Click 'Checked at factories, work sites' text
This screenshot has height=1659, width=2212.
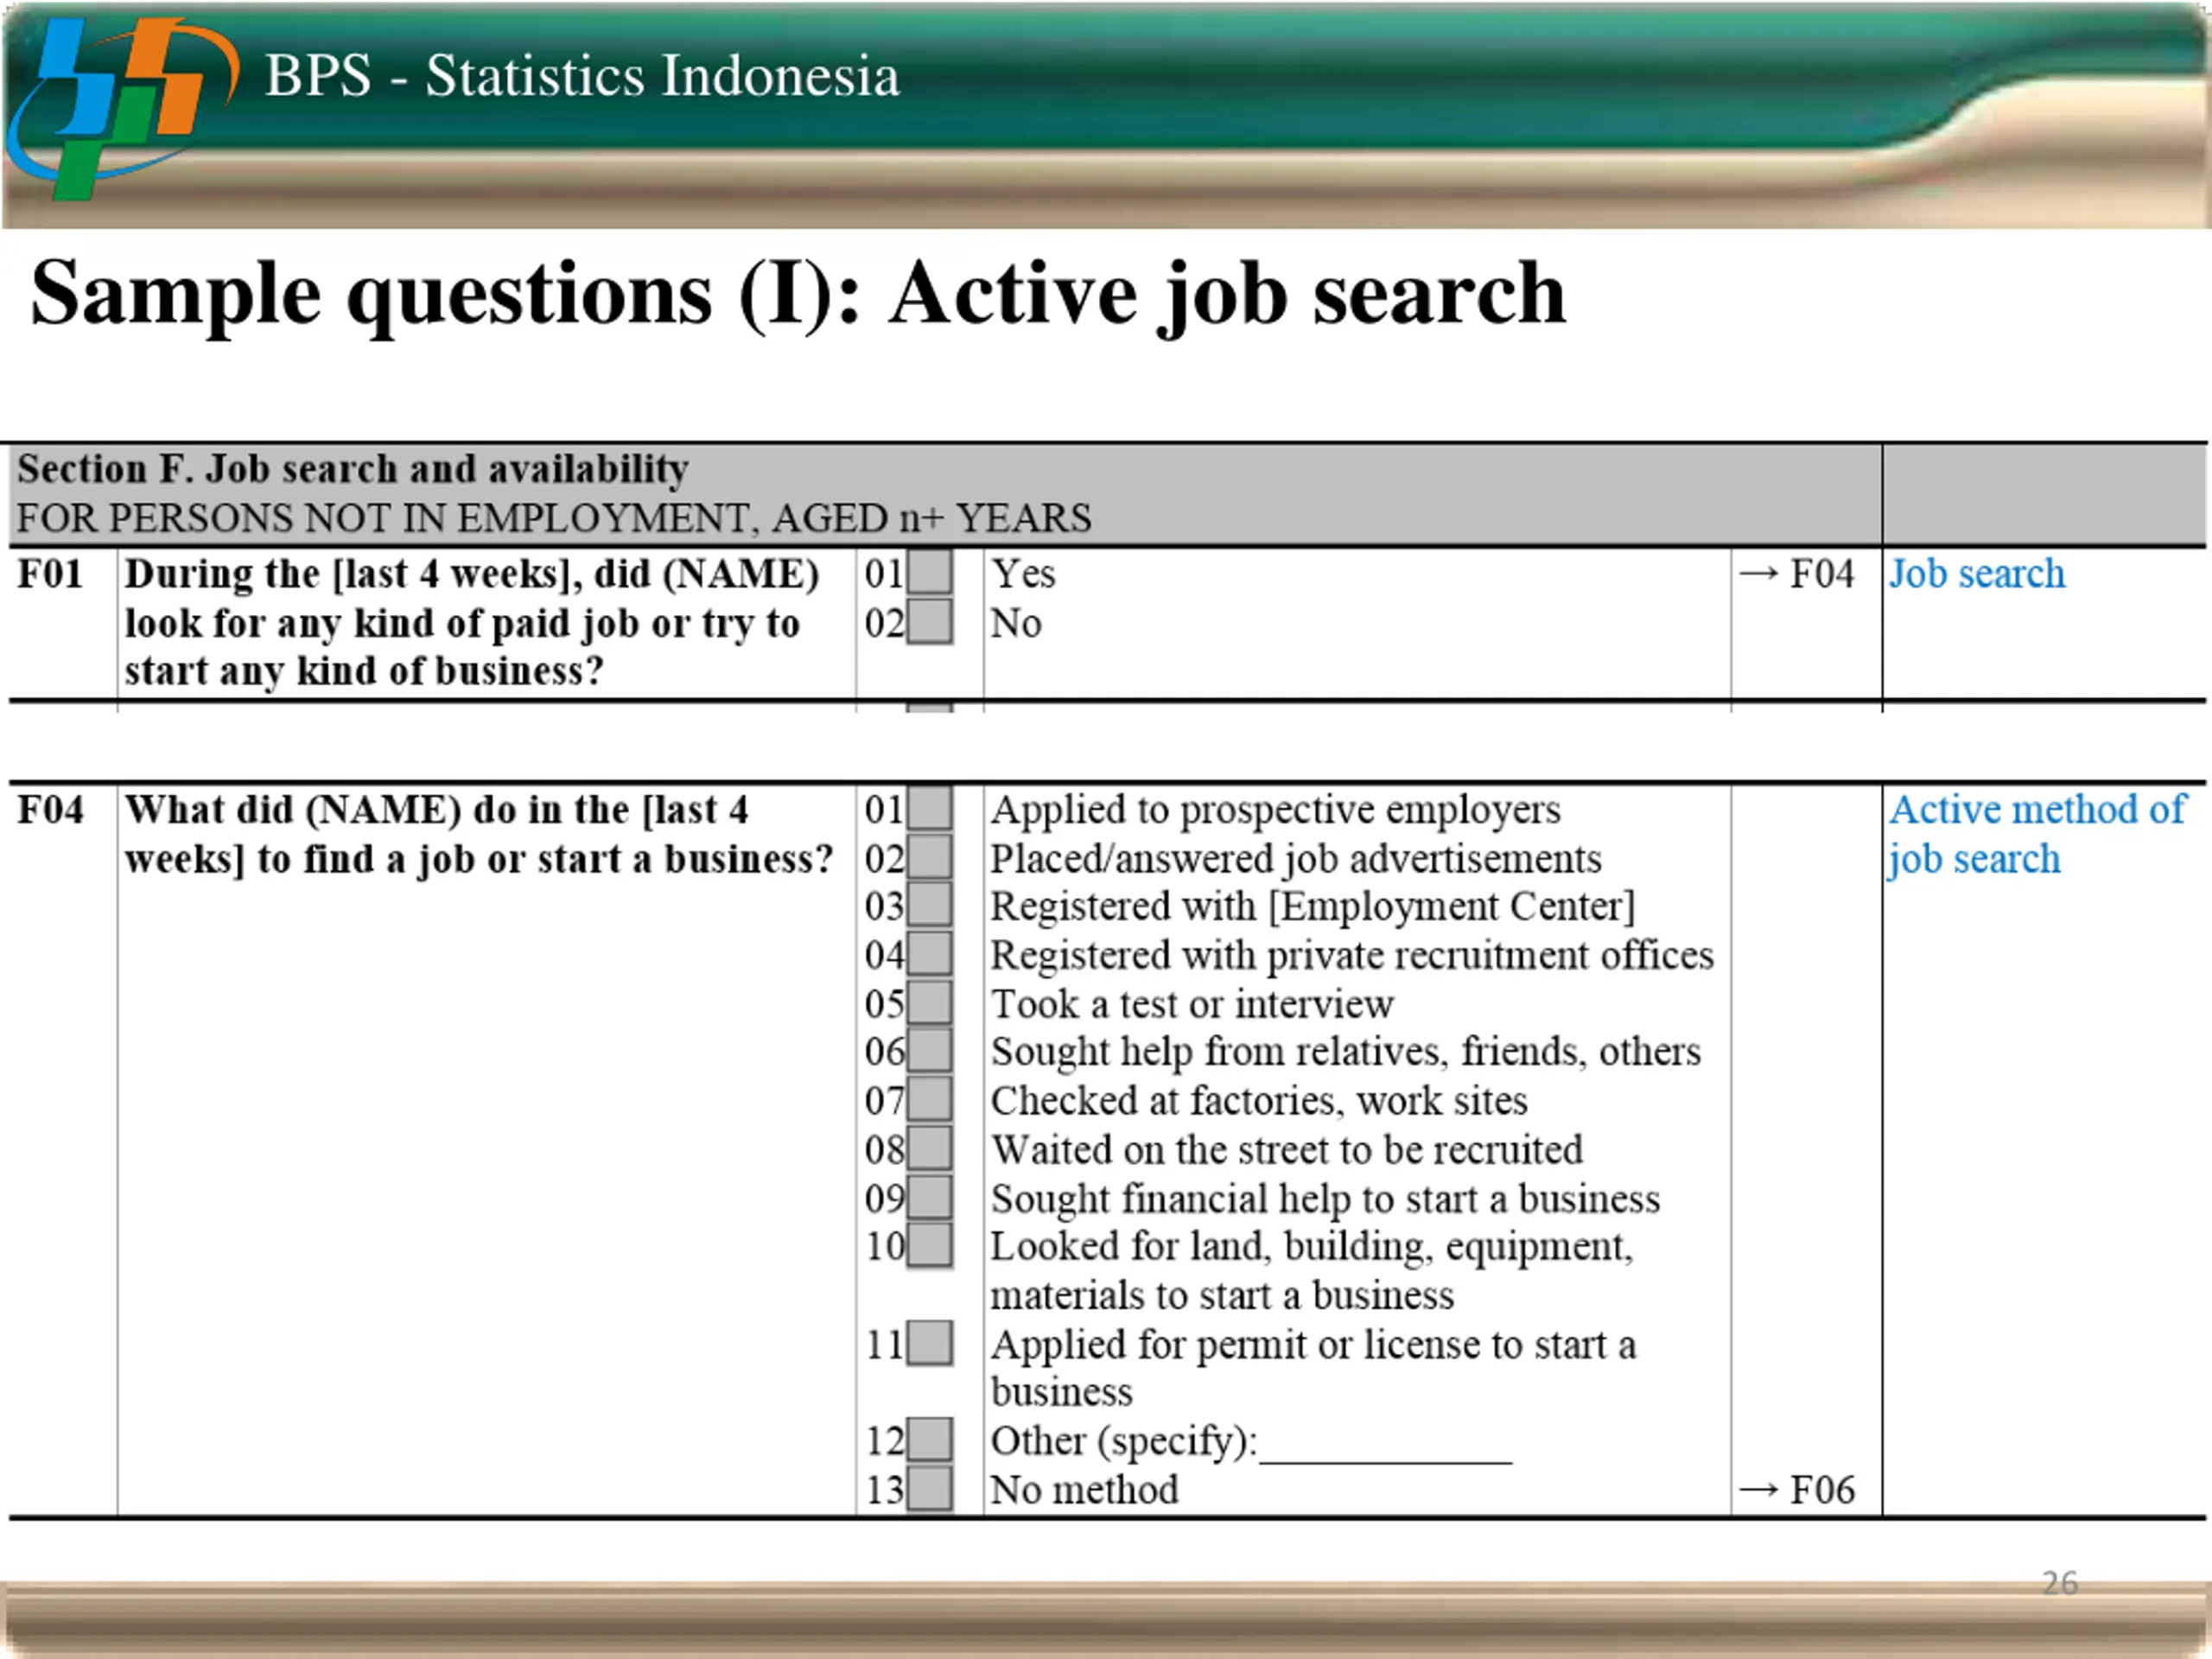[1259, 1101]
